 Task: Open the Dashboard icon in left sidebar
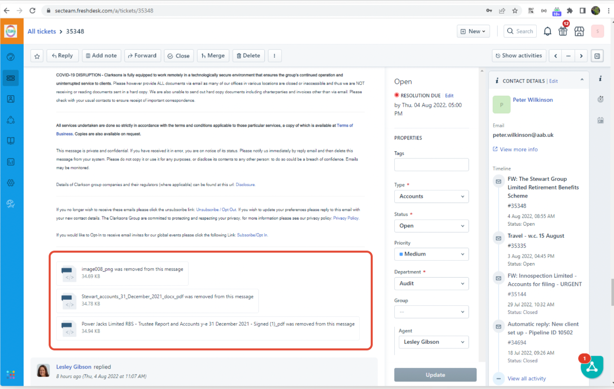pos(11,57)
